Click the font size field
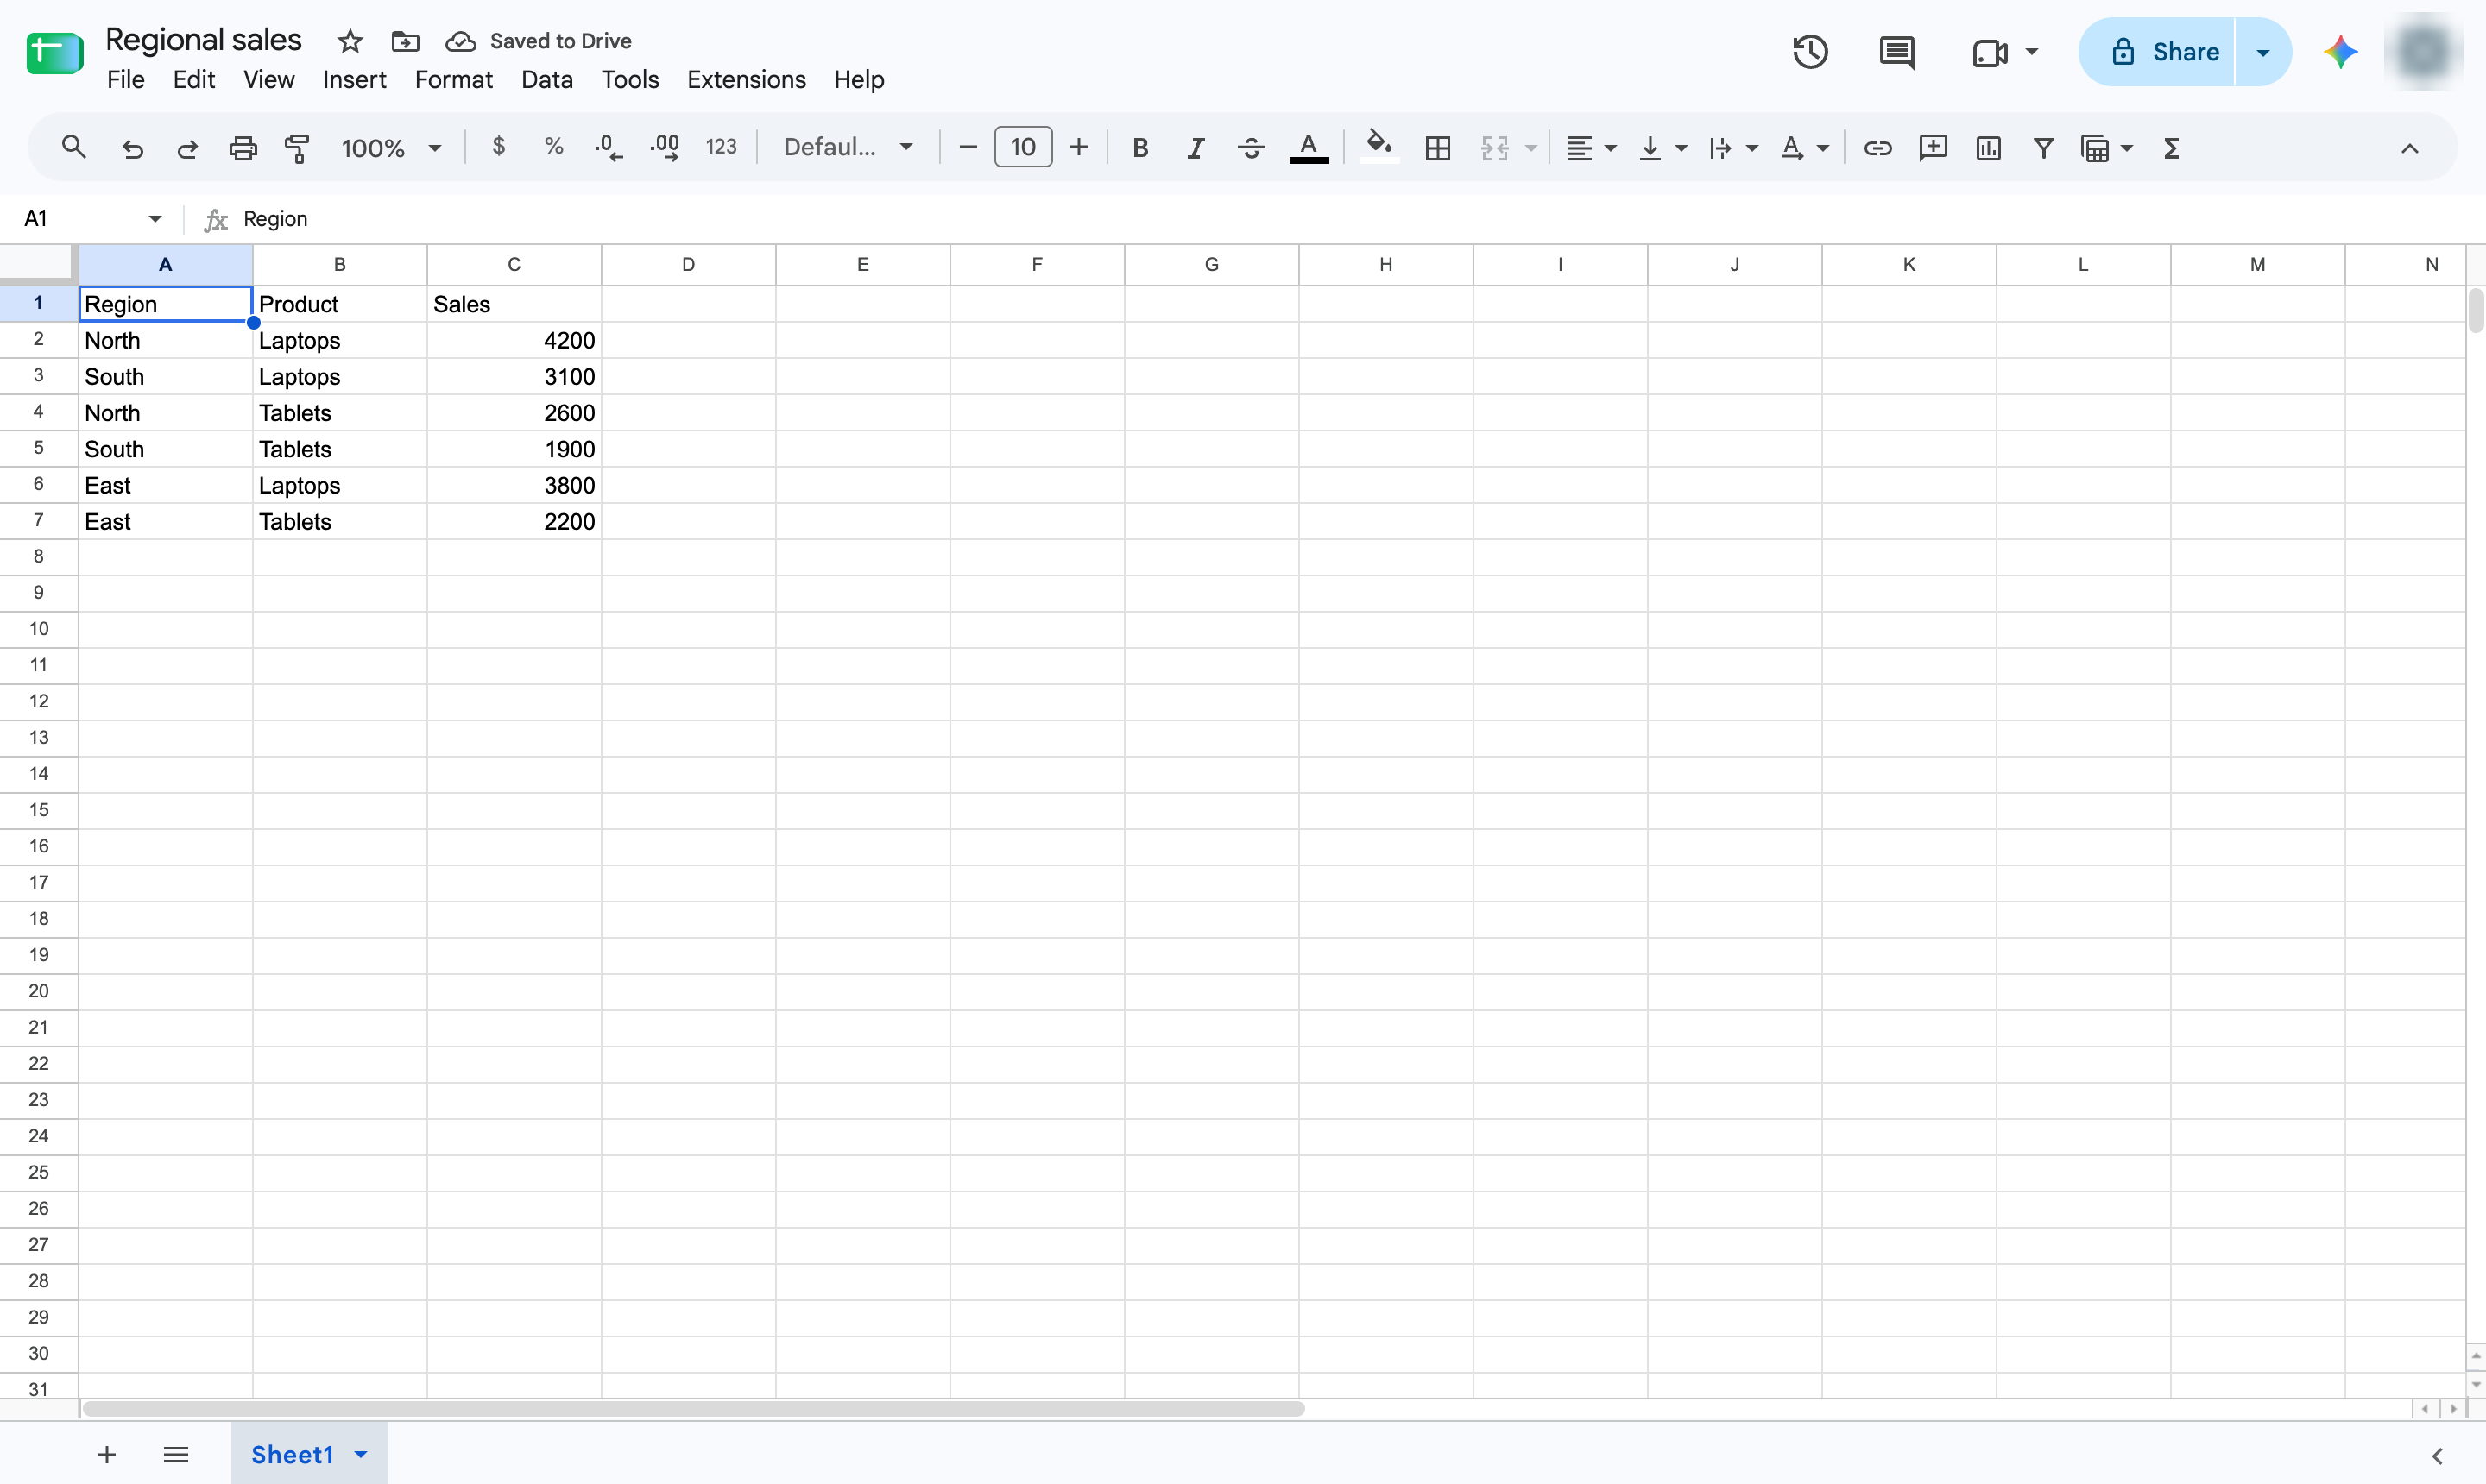The image size is (2486, 1484). coord(1024,147)
